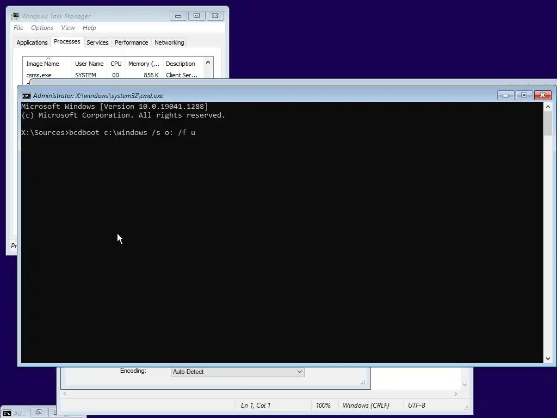The width and height of the screenshot is (557, 418).
Task: Open the Options menu in Task Manager
Action: click(x=42, y=28)
